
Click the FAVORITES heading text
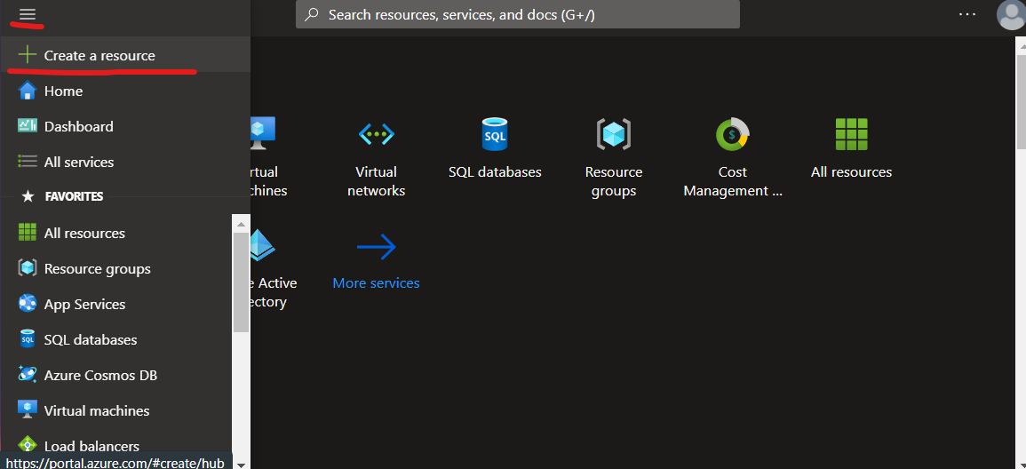pos(74,196)
